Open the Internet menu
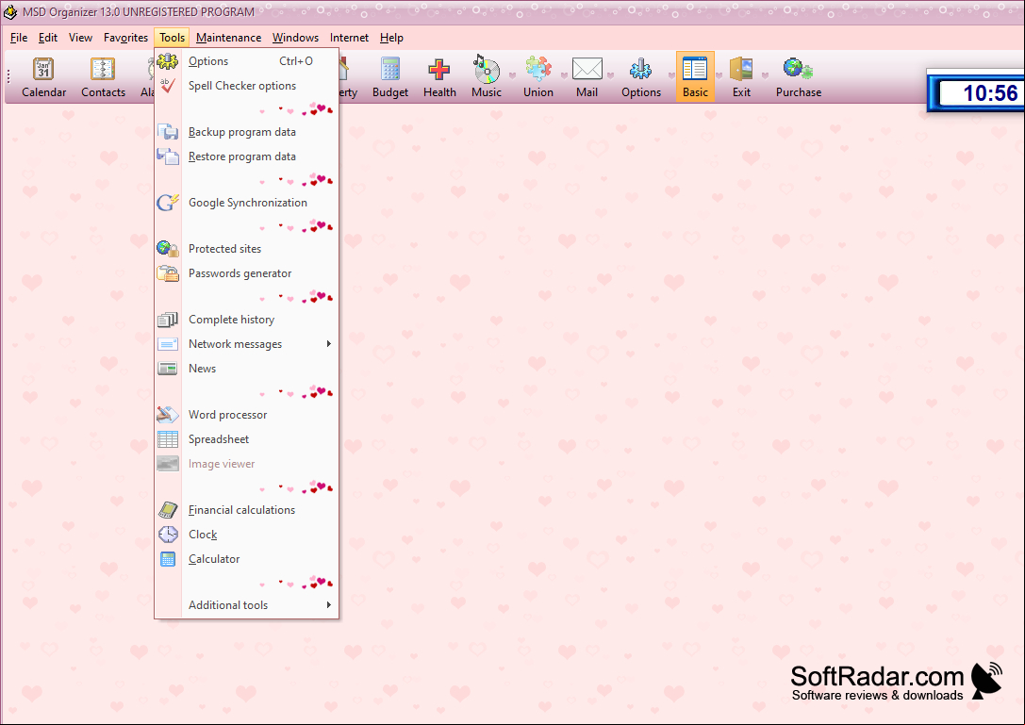 click(x=349, y=38)
